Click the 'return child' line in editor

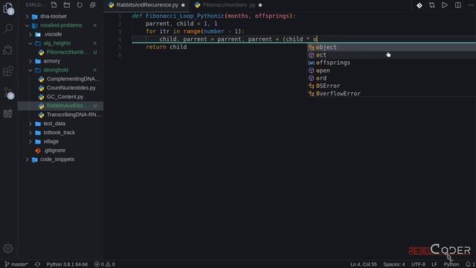(x=166, y=47)
